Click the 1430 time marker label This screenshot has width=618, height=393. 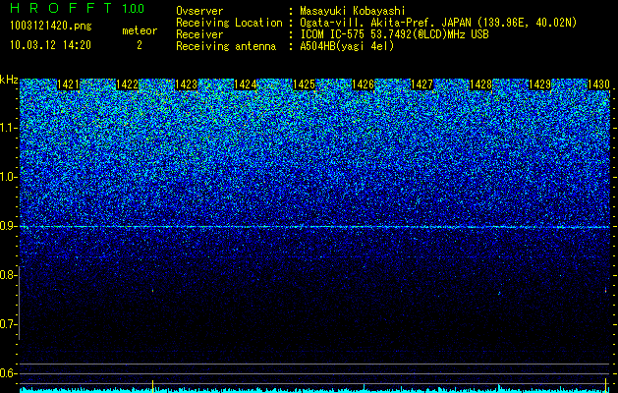tap(598, 84)
